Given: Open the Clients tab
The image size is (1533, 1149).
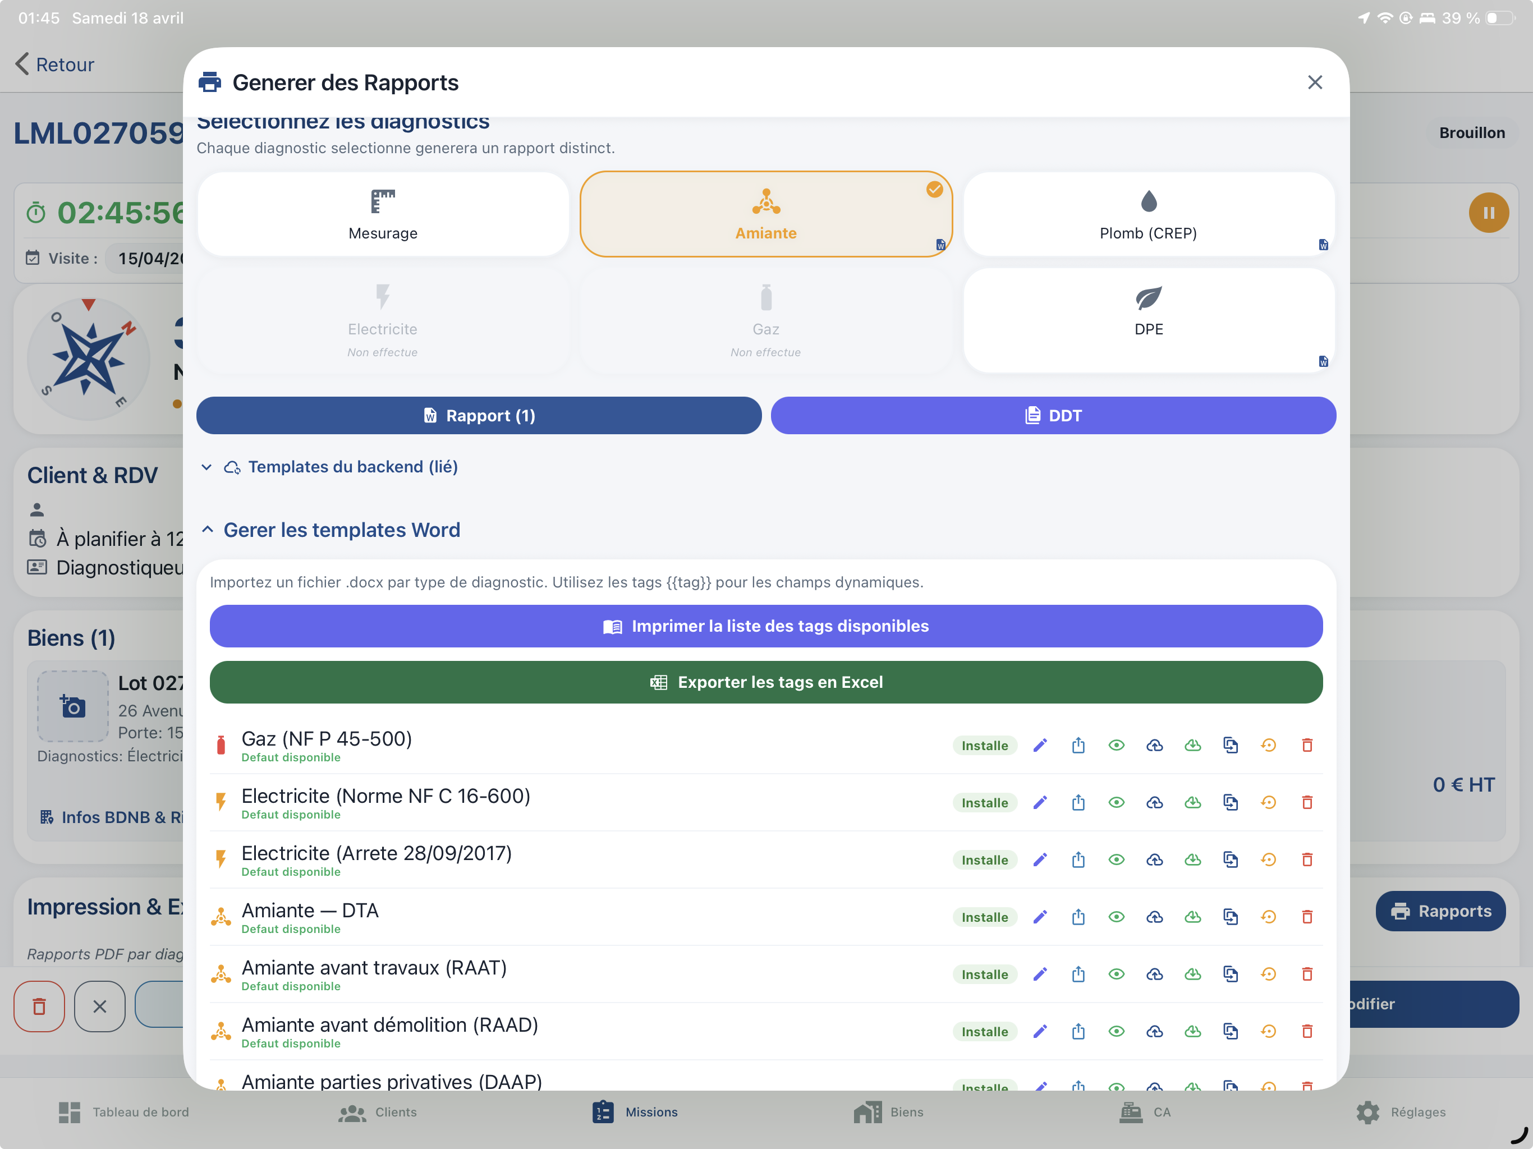Looking at the screenshot, I should (378, 1113).
